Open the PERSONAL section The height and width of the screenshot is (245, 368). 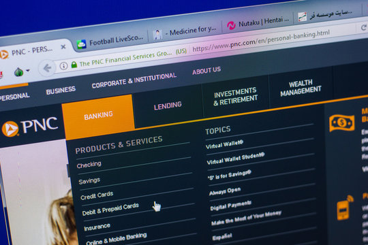pyautogui.click(x=15, y=96)
